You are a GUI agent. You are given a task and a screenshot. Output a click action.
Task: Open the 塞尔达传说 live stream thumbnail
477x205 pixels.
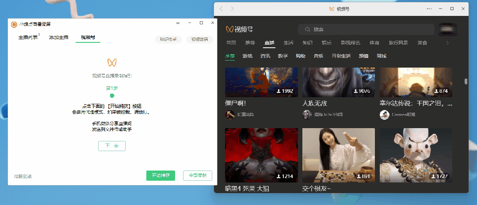(416, 82)
